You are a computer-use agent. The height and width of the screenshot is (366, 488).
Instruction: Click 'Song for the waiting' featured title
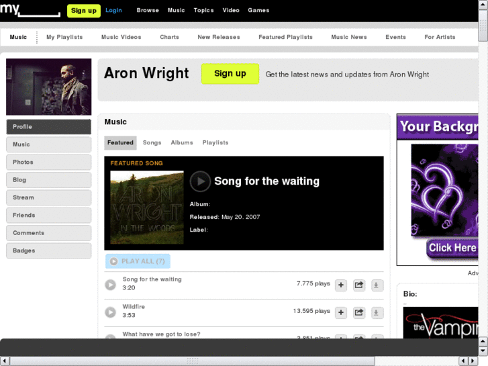[x=266, y=181]
